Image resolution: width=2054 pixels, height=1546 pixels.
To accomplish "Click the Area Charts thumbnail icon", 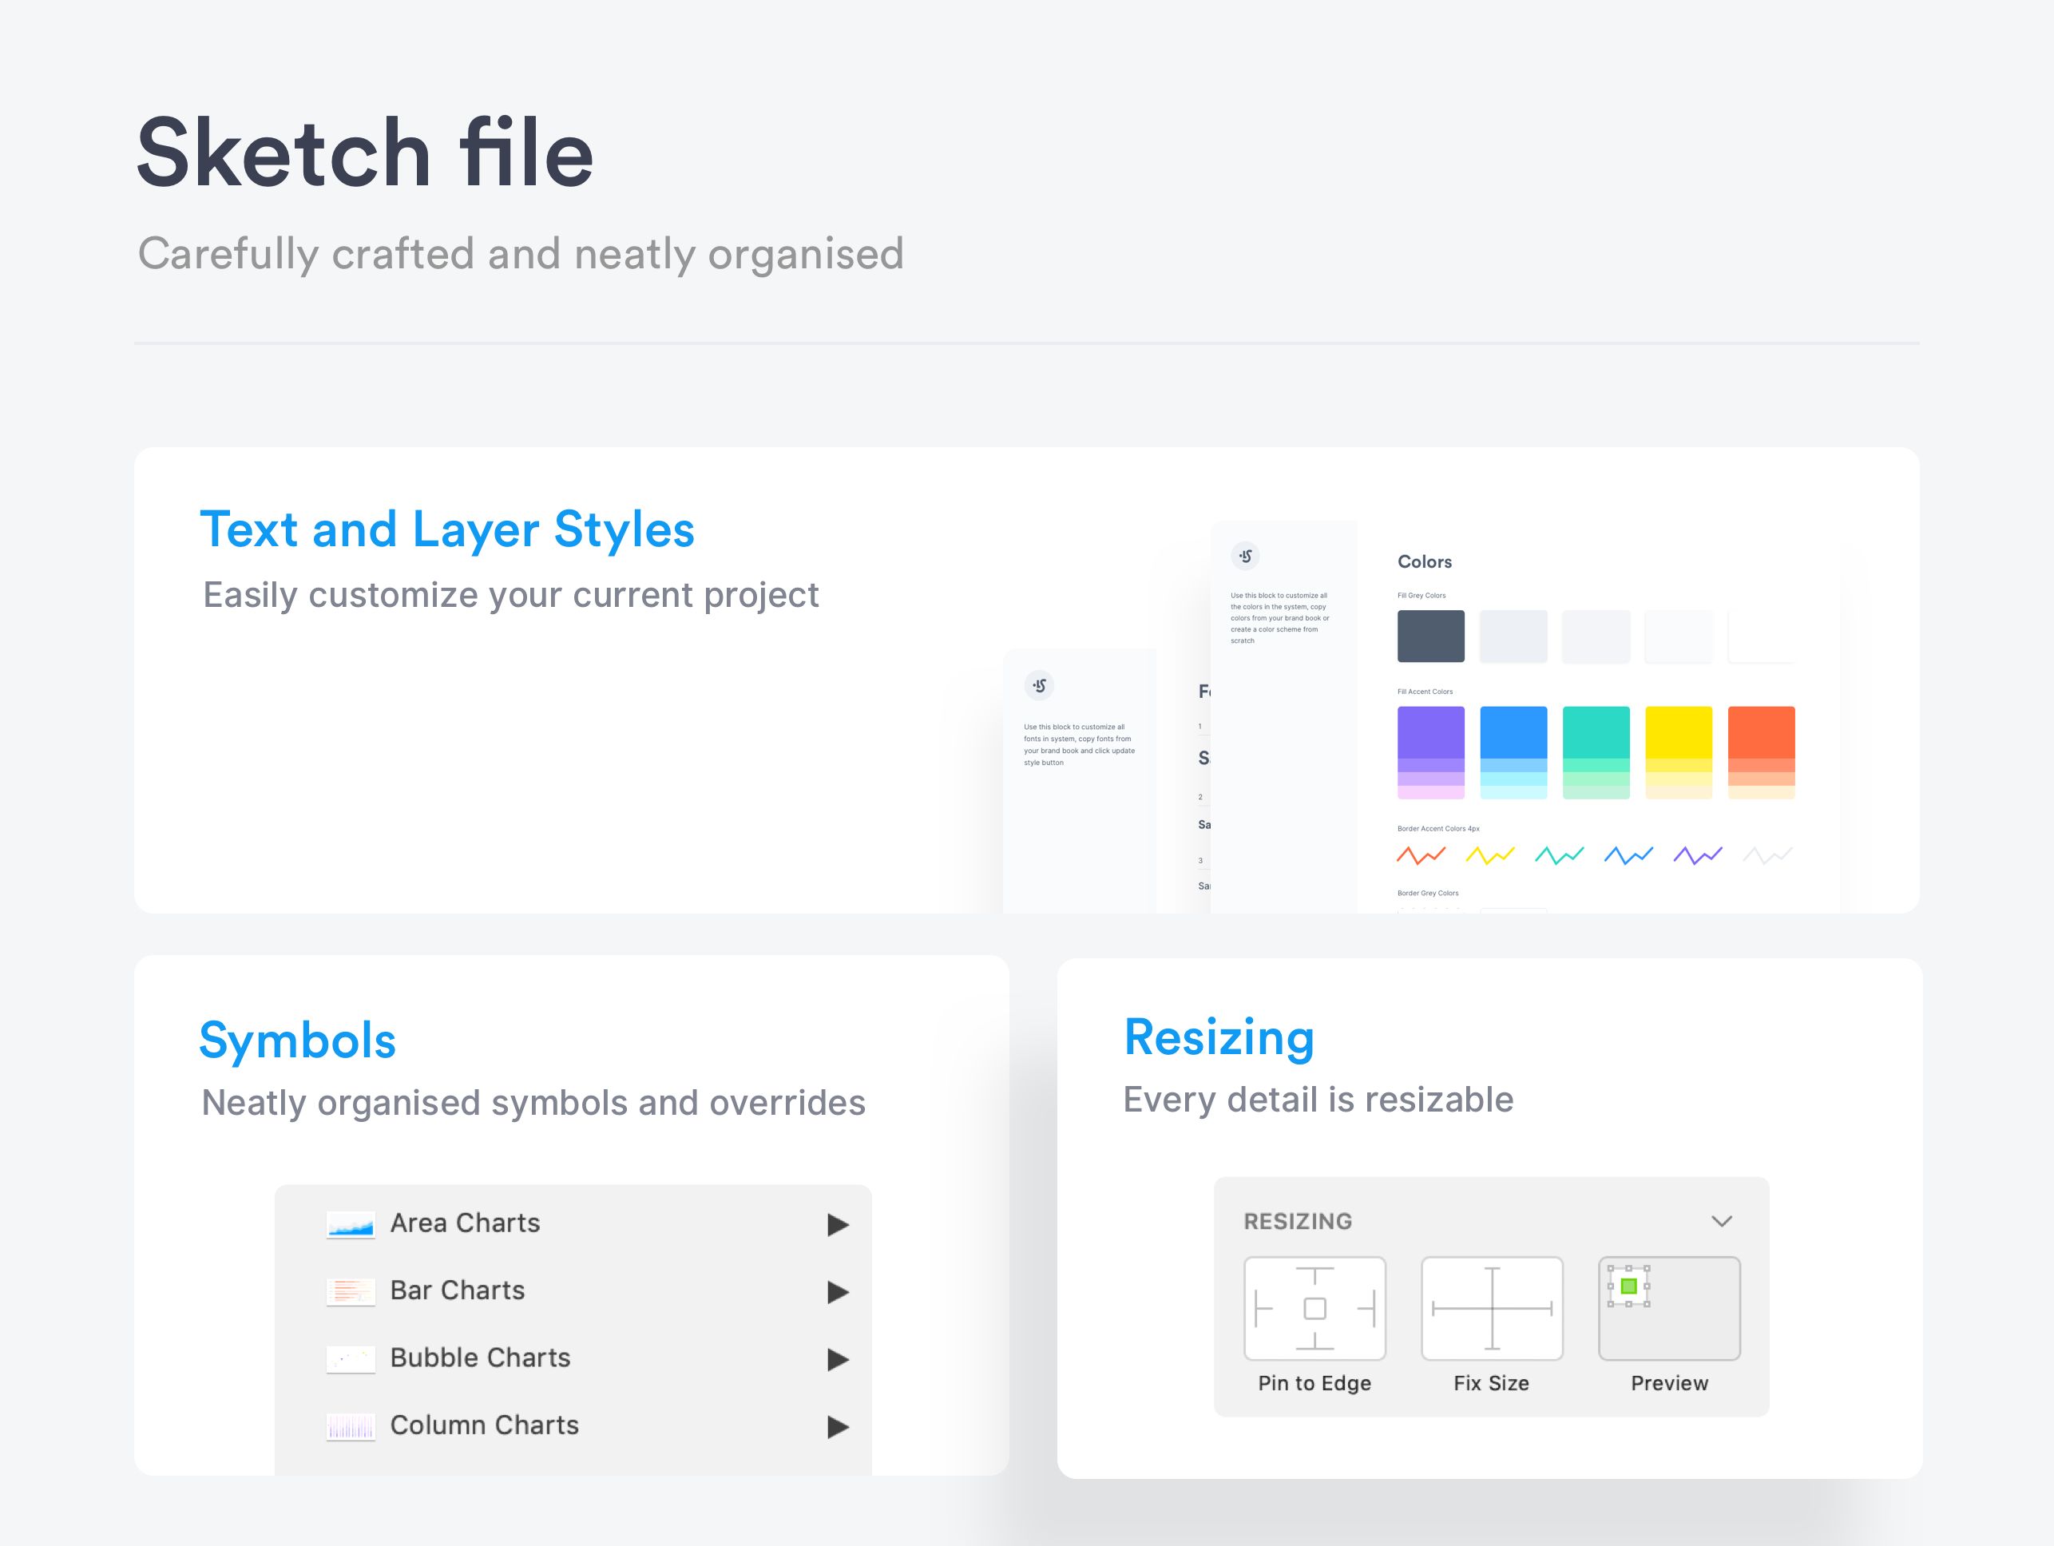I will tap(350, 1225).
